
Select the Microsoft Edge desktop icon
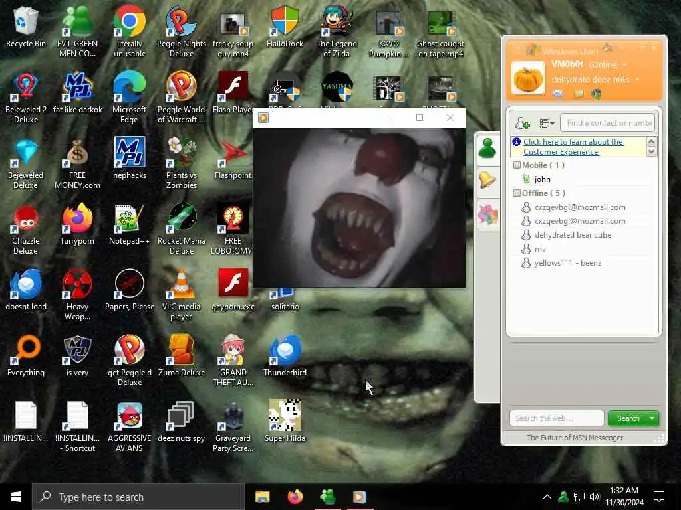130,98
